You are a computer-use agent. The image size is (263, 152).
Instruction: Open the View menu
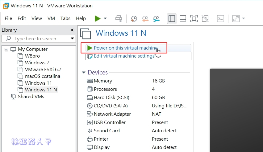point(36,18)
